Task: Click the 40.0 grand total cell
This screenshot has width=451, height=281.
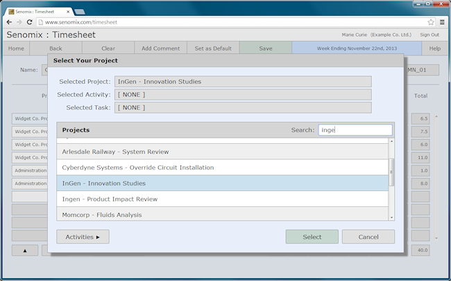Action: coord(420,251)
